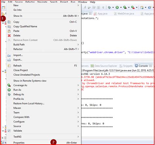Click the Debug As bug icon
Image resolution: width=155 pixels, height=145 pixels.
9,94
